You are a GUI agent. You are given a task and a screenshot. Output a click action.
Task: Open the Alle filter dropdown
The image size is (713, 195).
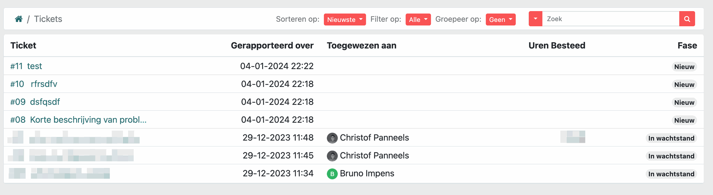click(x=418, y=20)
